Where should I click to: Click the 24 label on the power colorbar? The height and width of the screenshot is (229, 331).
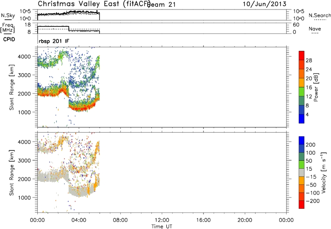coord(309,69)
